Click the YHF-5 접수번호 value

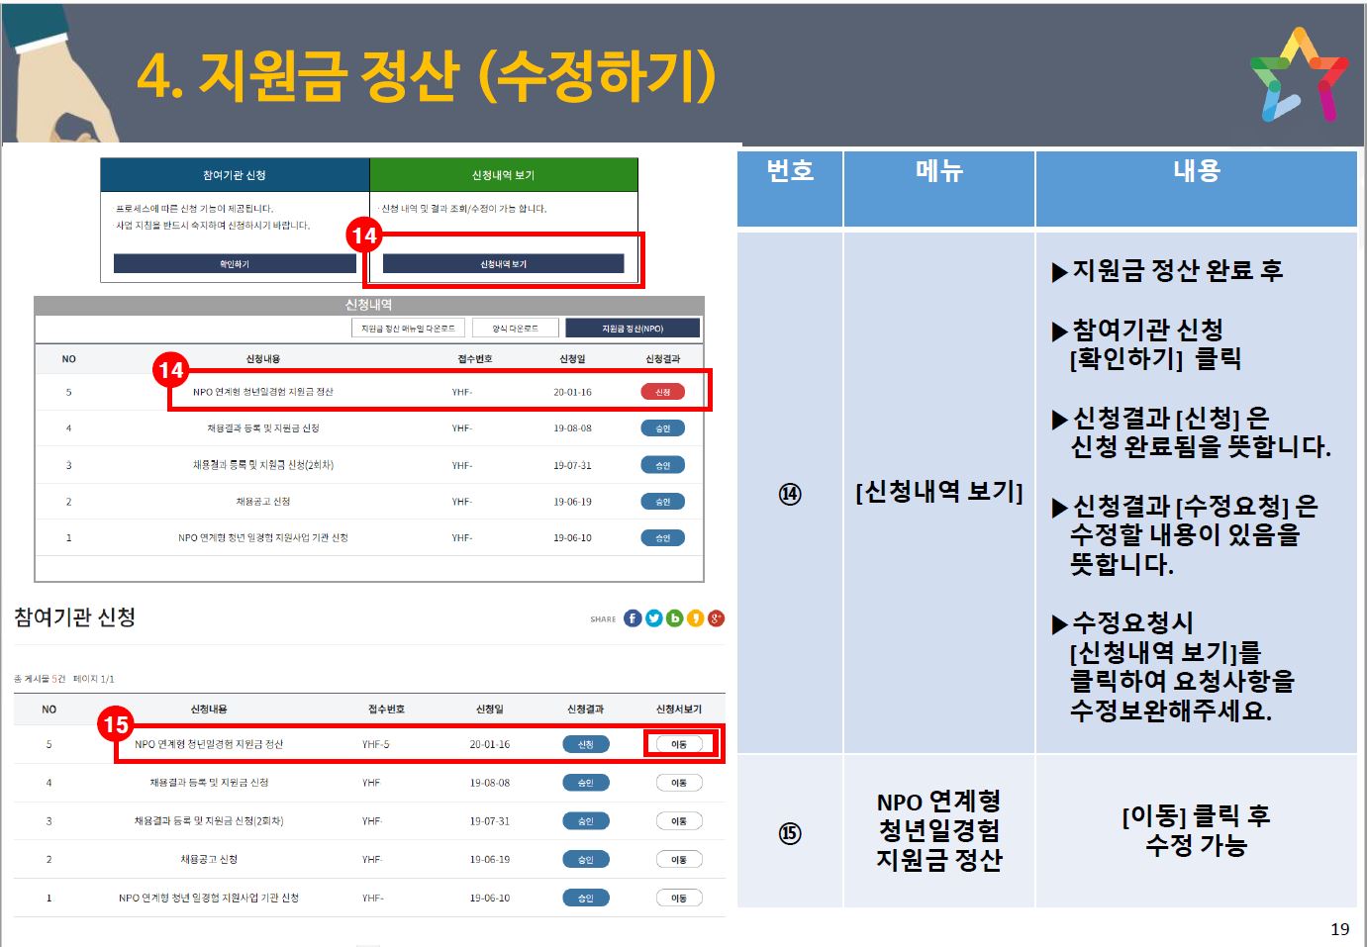pyautogui.click(x=376, y=744)
